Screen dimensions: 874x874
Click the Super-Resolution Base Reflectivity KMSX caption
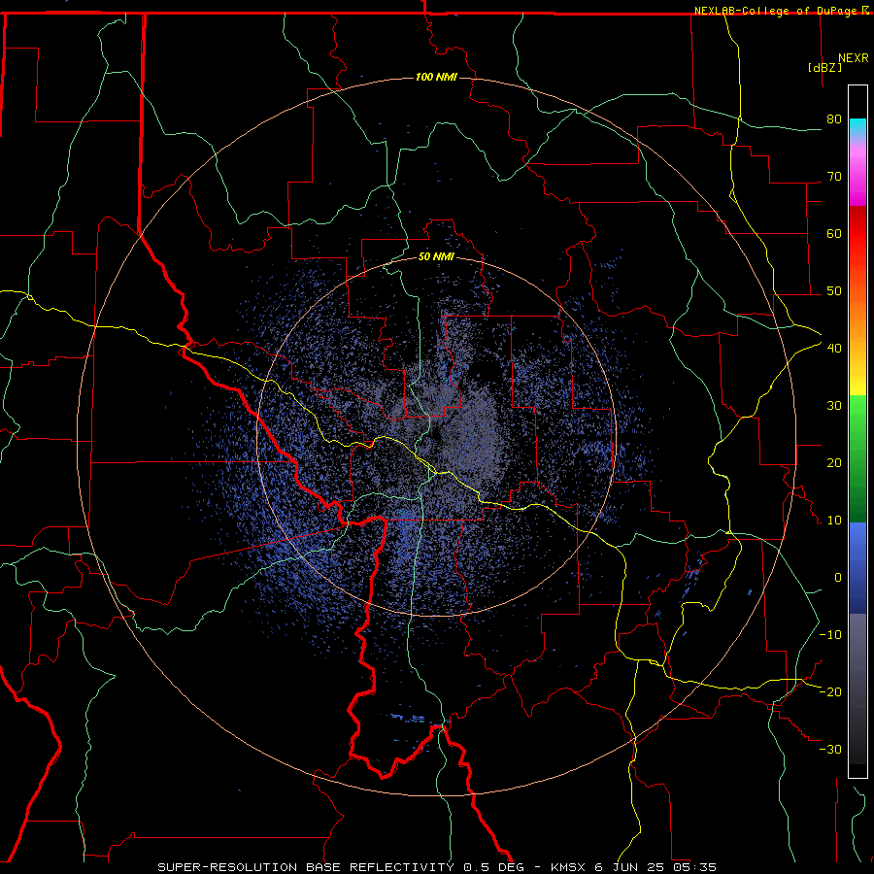[437, 867]
